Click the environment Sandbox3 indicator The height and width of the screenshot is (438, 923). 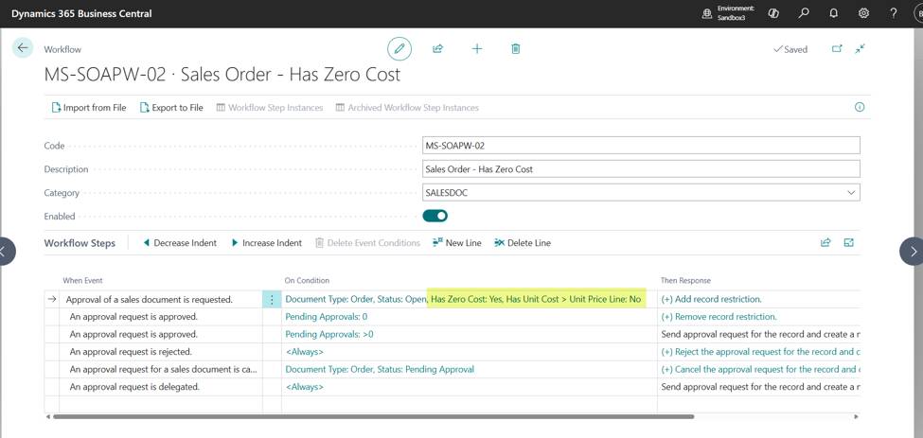pyautogui.click(x=729, y=13)
